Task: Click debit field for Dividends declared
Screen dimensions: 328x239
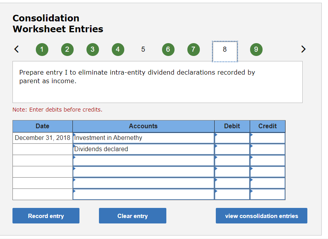Action: point(232,149)
